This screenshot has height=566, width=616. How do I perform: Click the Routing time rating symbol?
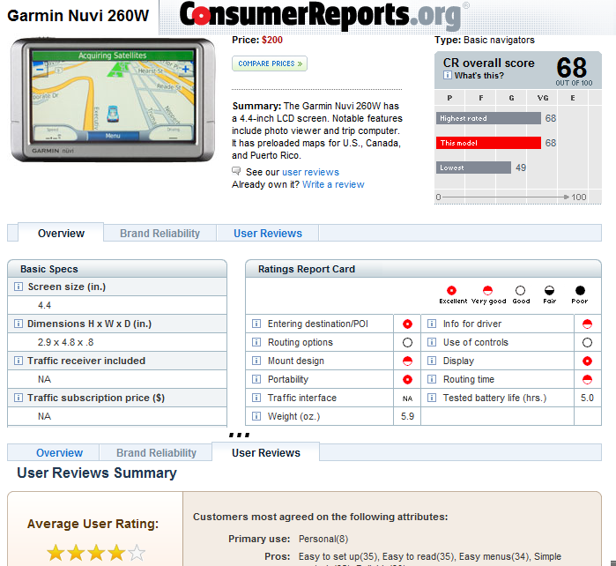(587, 379)
